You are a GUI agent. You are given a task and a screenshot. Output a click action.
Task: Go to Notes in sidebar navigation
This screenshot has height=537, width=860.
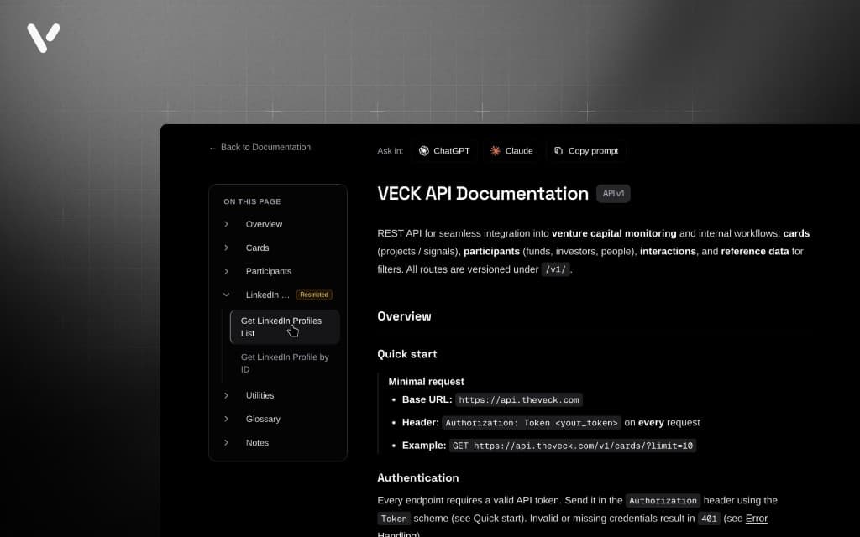point(257,442)
